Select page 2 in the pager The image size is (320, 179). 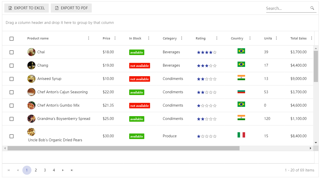pyautogui.click(x=36, y=170)
